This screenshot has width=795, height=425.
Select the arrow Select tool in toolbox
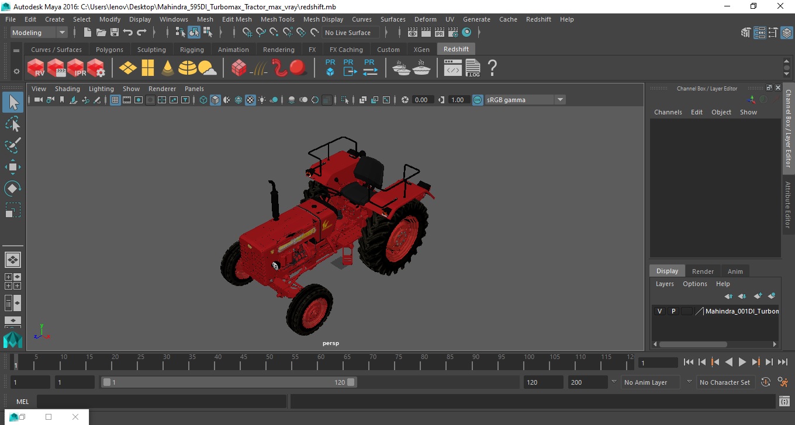tap(13, 103)
